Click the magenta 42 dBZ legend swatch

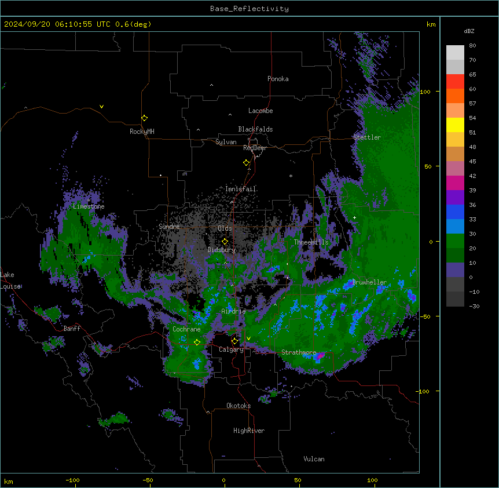pos(455,183)
